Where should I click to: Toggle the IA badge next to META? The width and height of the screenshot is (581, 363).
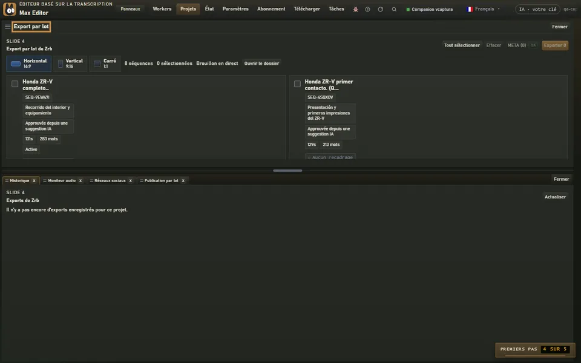click(x=534, y=45)
